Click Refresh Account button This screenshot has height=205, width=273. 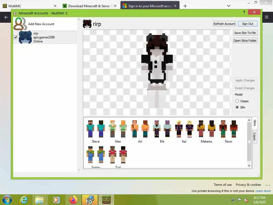coord(224,24)
